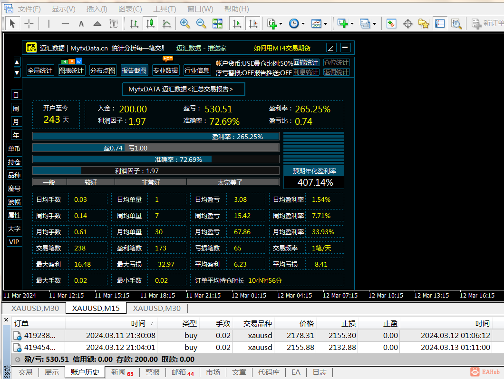
Task: Open the 图表(C) menu
Action: (x=130, y=9)
